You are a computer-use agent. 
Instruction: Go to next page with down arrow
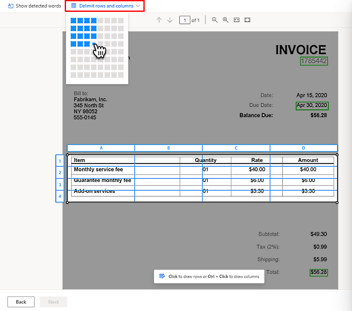170,20
